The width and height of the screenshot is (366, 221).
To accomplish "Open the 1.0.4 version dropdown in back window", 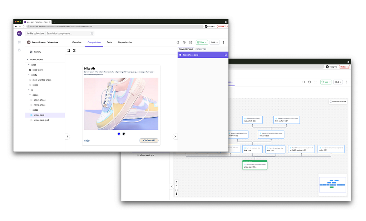I will pos(338,82).
